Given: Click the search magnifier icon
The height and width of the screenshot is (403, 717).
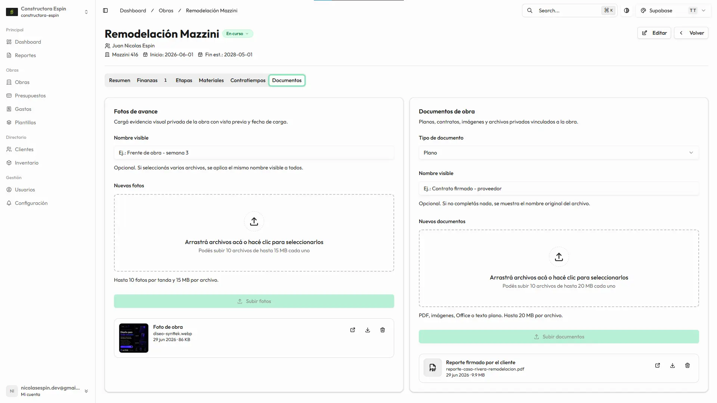Looking at the screenshot, I should [x=530, y=10].
